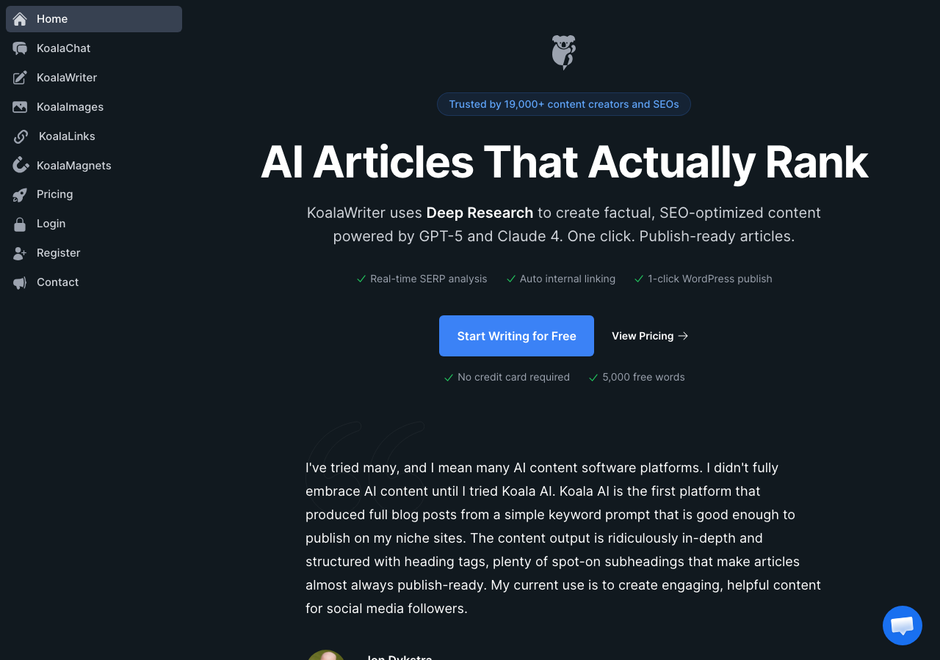940x660 pixels.
Task: Click the checkmark beside 5,000 free words
Action: coord(593,378)
